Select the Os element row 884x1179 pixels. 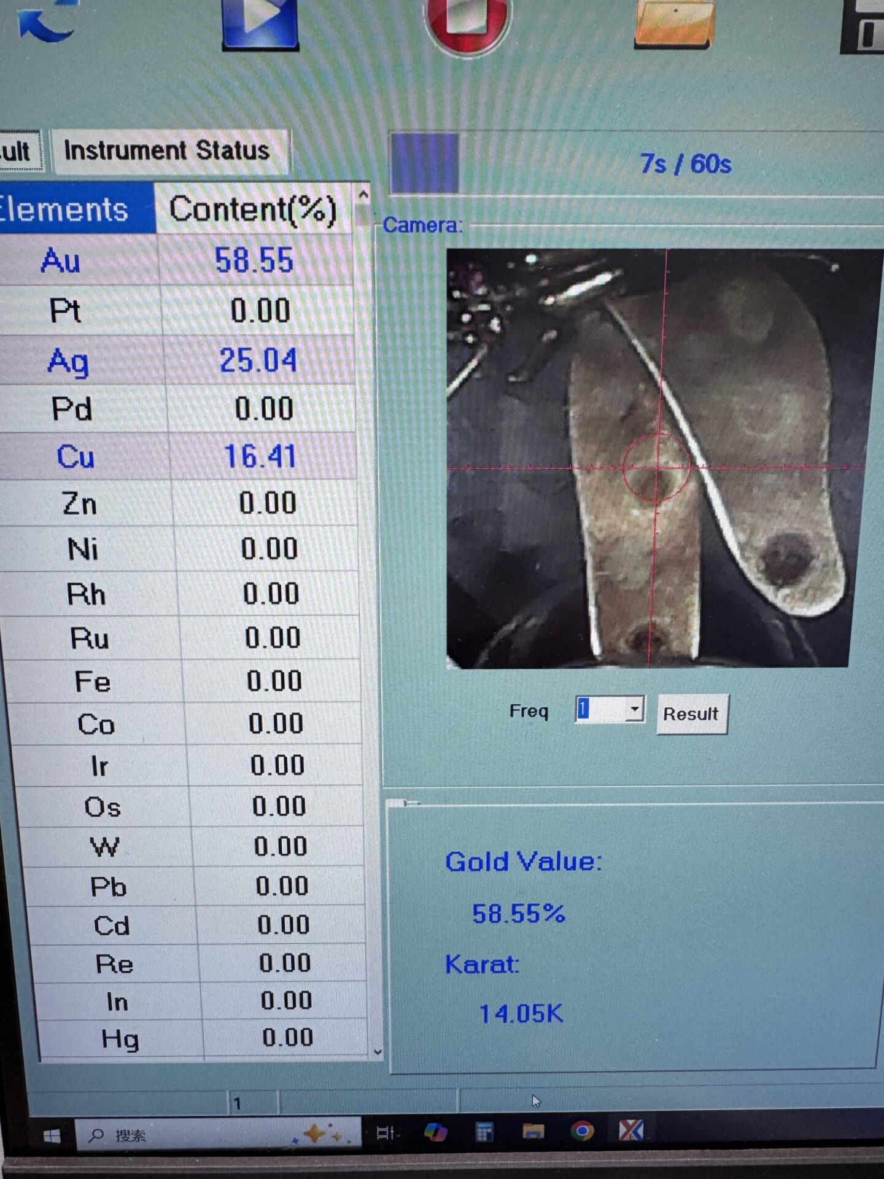190,806
